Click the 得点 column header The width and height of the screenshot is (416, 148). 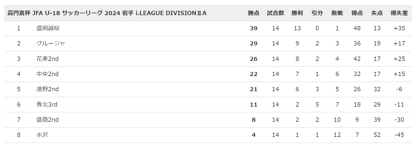pos(357,13)
